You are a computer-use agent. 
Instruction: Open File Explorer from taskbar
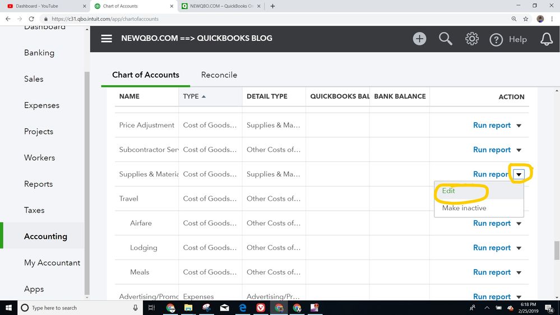coord(188,308)
